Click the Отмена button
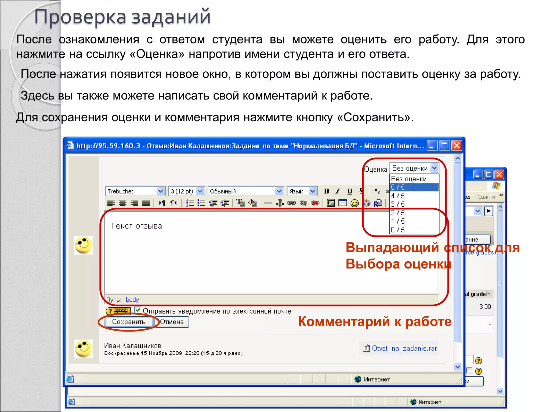 pyautogui.click(x=172, y=322)
